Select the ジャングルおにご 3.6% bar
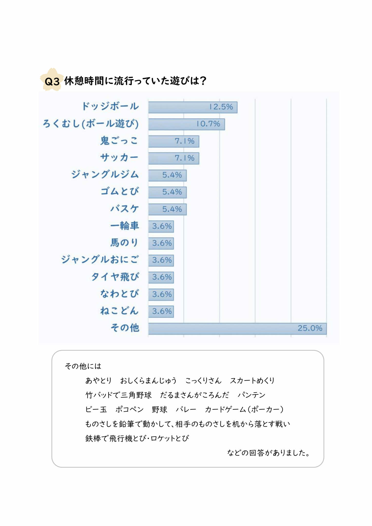This screenshot has height=526, width=372. point(161,260)
